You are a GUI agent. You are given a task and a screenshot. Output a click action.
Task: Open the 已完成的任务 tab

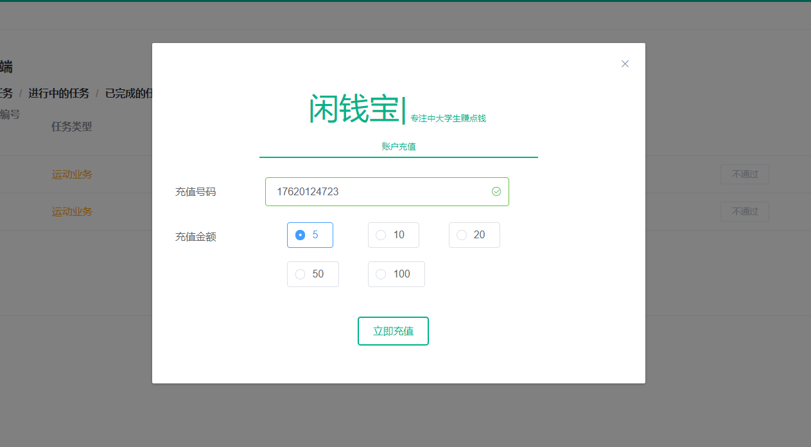(128, 93)
